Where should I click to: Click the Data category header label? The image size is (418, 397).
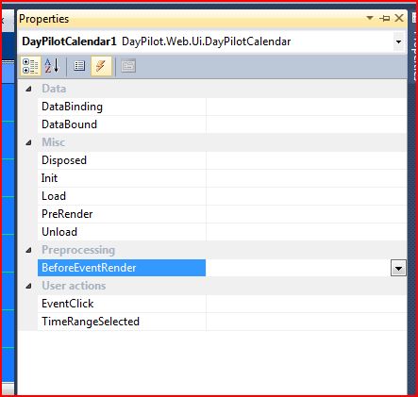click(x=54, y=89)
